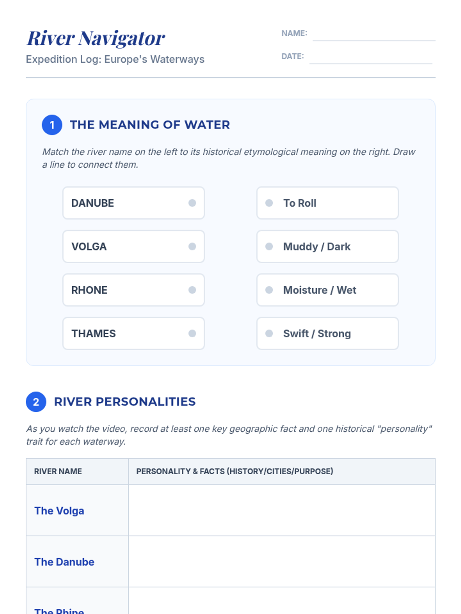Screen dimensions: 461x614
Task: Select the dot next to VOLGA
Action: coord(192,246)
